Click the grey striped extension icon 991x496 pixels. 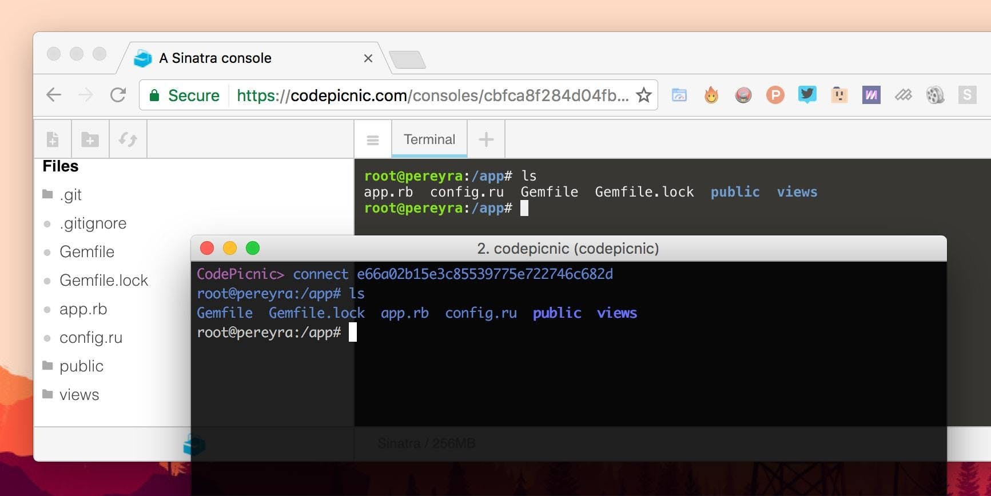tap(904, 95)
